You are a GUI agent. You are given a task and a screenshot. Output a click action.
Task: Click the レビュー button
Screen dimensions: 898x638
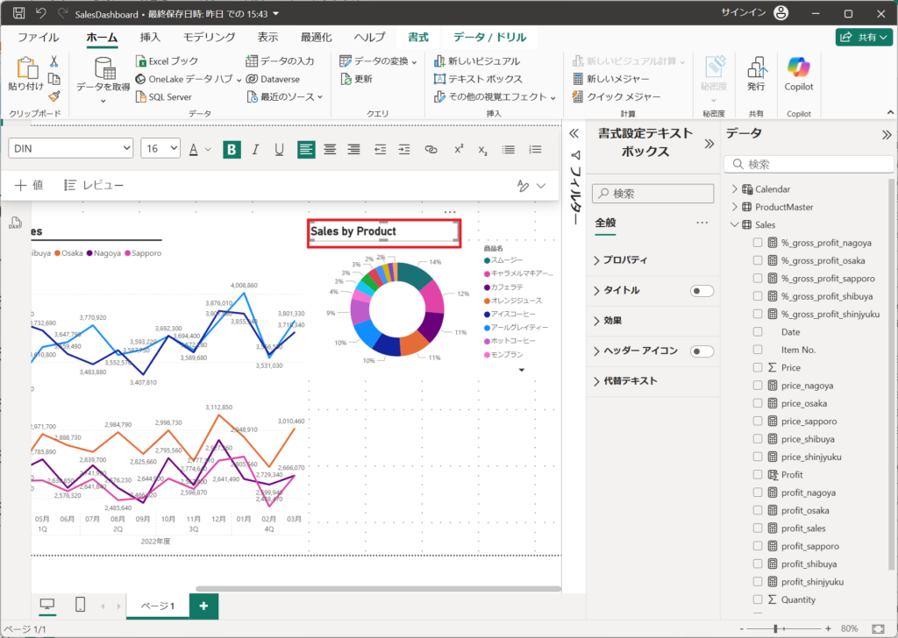point(94,185)
